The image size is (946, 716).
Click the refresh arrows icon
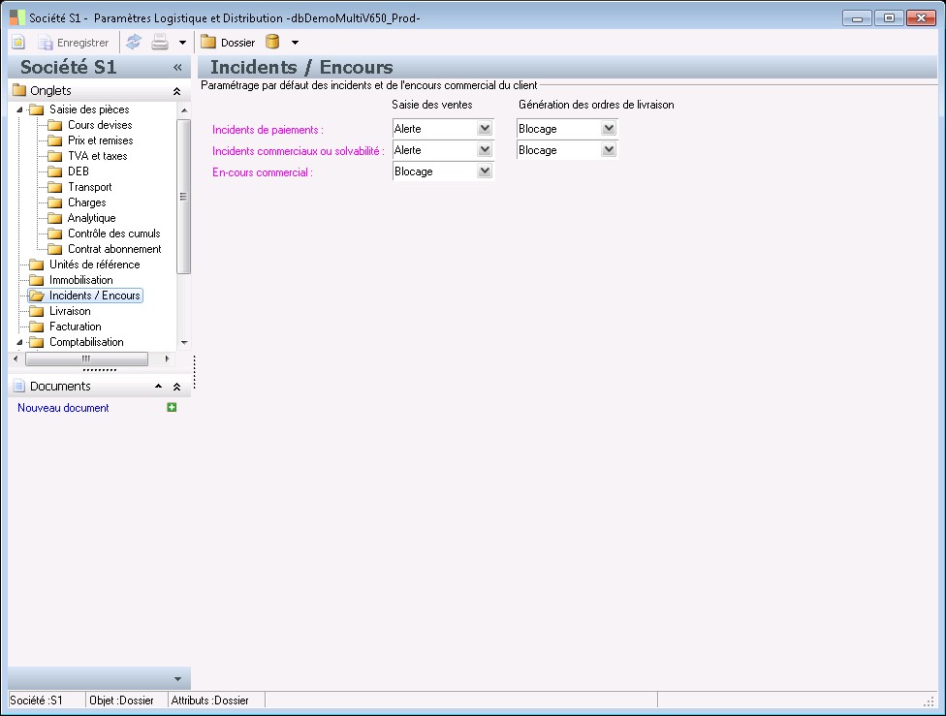pos(134,43)
